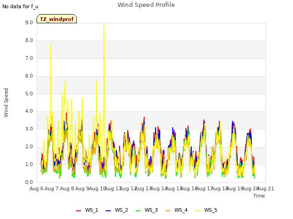Click the Wind Speed y-axis label
The height and width of the screenshot is (219, 293).
pyautogui.click(x=6, y=103)
